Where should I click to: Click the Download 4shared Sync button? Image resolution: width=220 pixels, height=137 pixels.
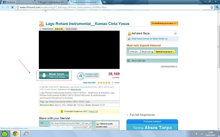[x=88, y=76]
